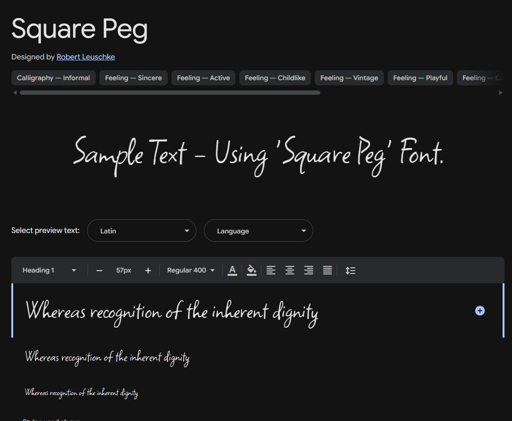Select Feeling — Active tag
The width and height of the screenshot is (512, 421).
203,78
